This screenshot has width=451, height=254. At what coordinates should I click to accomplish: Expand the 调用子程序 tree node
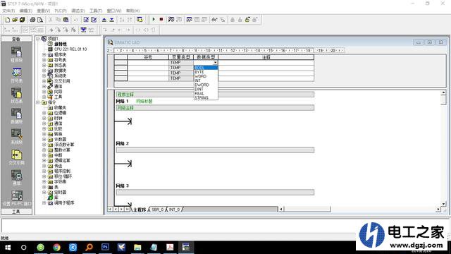[44, 203]
